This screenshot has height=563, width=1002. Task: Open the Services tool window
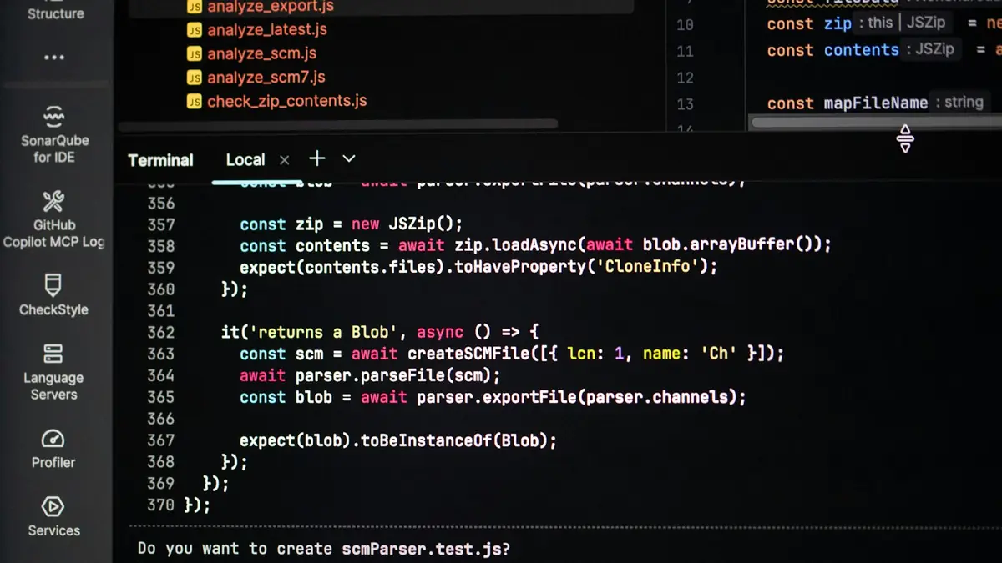[x=54, y=517]
